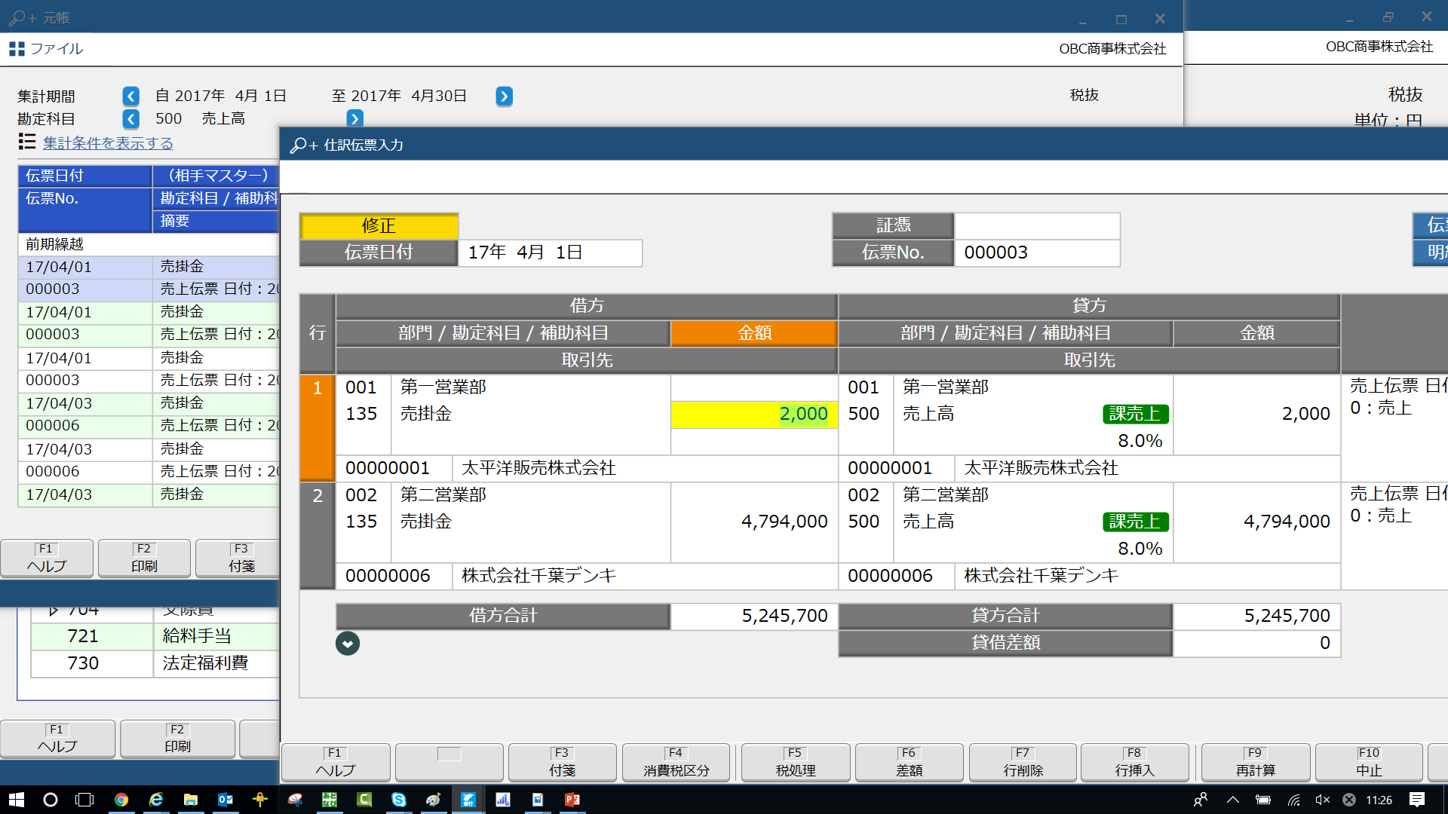
Task: Click the expand chevron below row 2
Action: (x=347, y=643)
